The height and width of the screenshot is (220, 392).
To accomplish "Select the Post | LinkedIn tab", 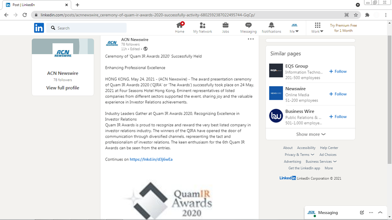I will click(36, 5).
